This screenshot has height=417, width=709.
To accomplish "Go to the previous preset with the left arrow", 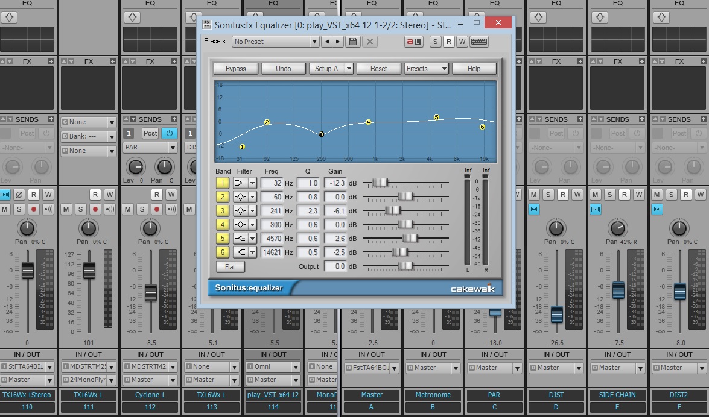I will (x=327, y=42).
